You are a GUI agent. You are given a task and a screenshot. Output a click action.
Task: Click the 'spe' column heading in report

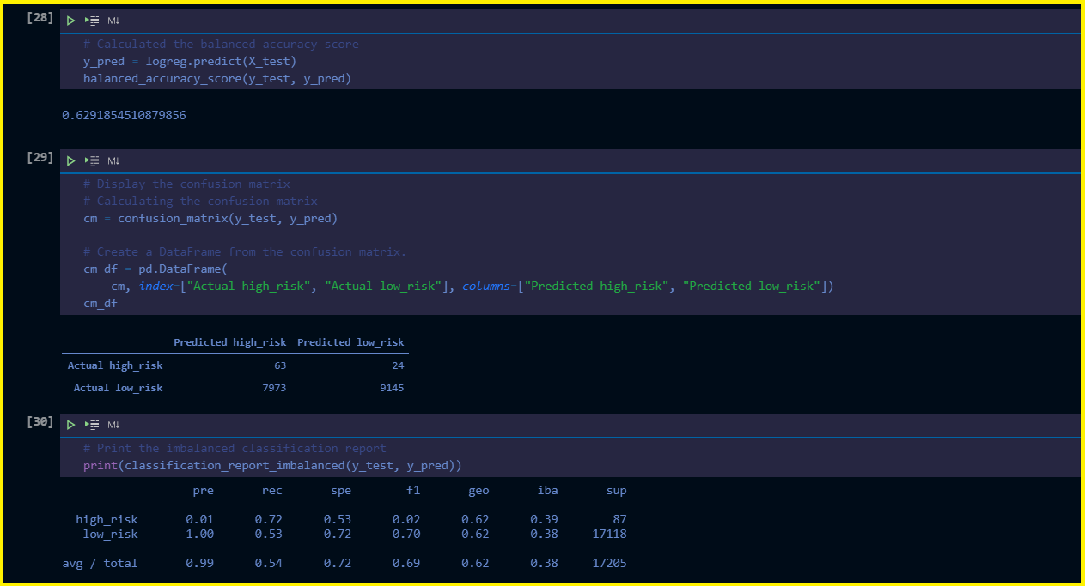click(x=341, y=491)
